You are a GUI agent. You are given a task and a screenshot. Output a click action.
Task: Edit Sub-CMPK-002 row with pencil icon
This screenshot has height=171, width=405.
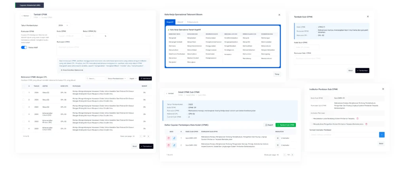[174, 145]
